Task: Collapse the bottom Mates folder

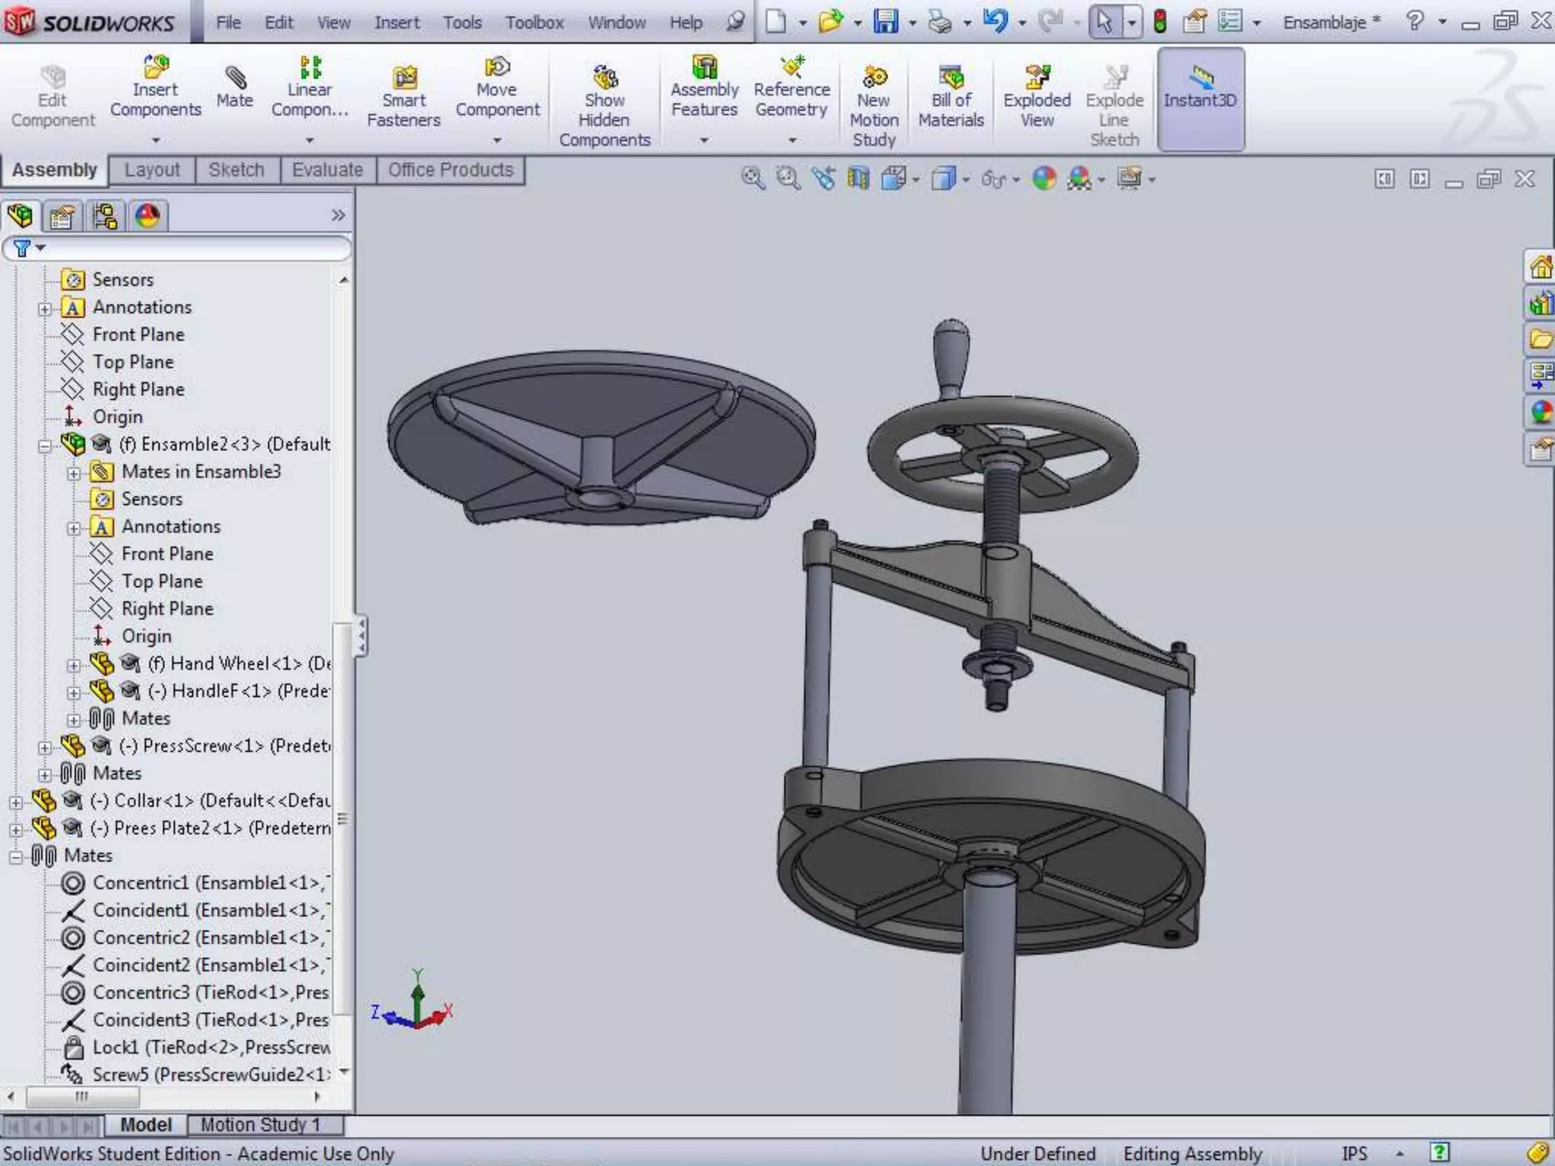Action: [x=16, y=857]
